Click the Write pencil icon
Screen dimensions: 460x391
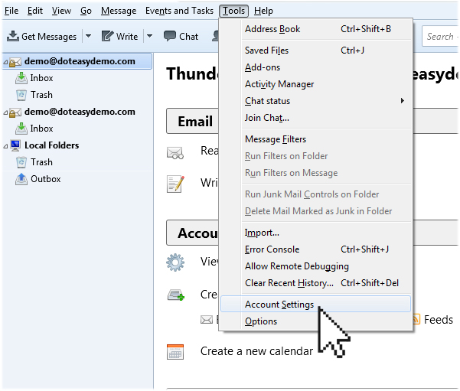[107, 36]
